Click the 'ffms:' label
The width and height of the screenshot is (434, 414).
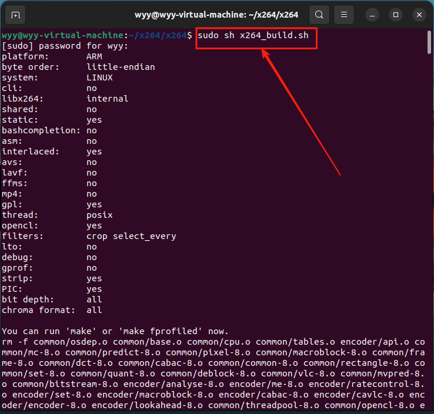(15, 183)
